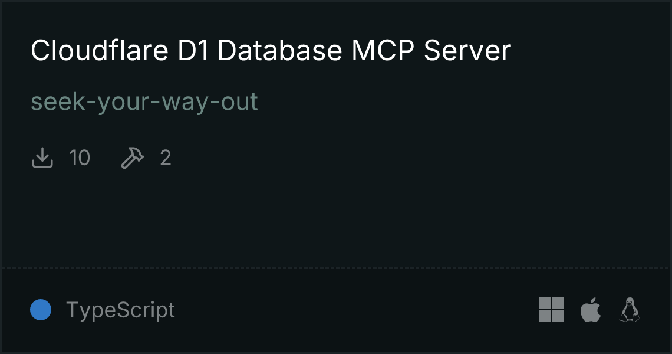Click the word Server in the title
The height and width of the screenshot is (354, 672).
(x=467, y=51)
